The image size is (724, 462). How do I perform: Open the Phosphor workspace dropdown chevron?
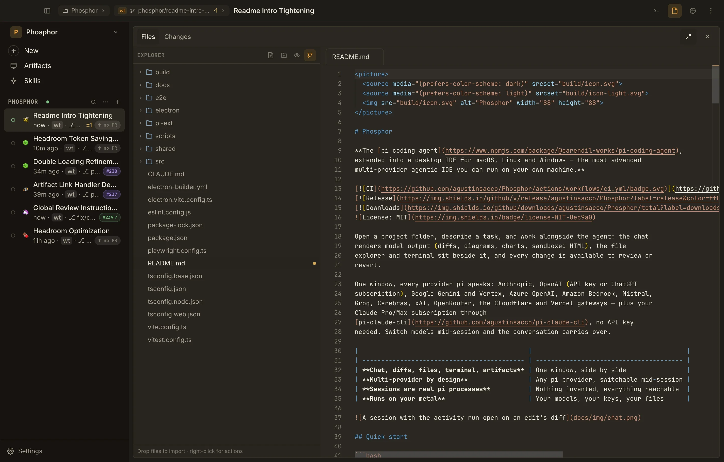point(115,32)
